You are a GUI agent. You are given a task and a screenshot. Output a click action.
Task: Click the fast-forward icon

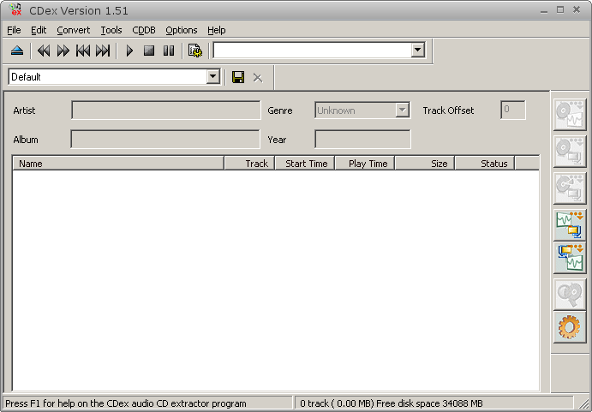click(x=63, y=51)
